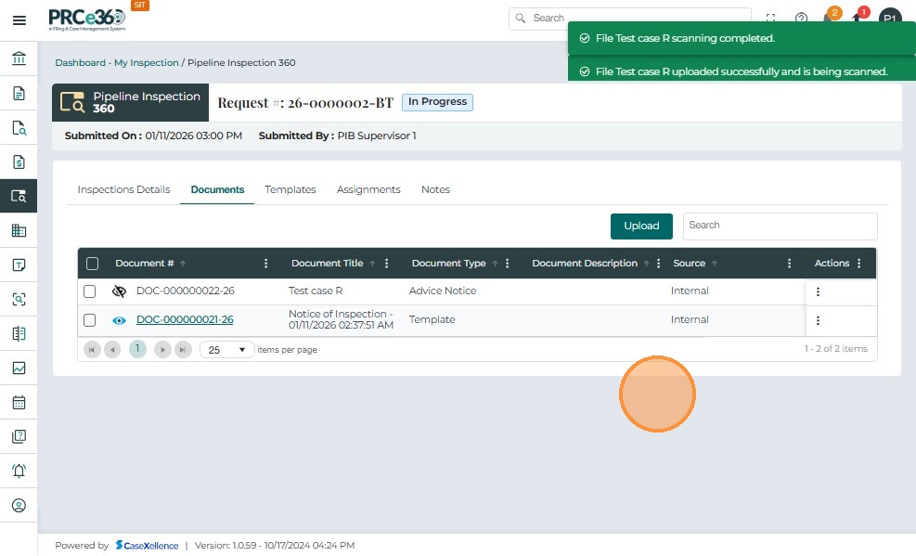Click the magnifier icon in top search
Screen dimensions: 916x556
pyautogui.click(x=521, y=19)
